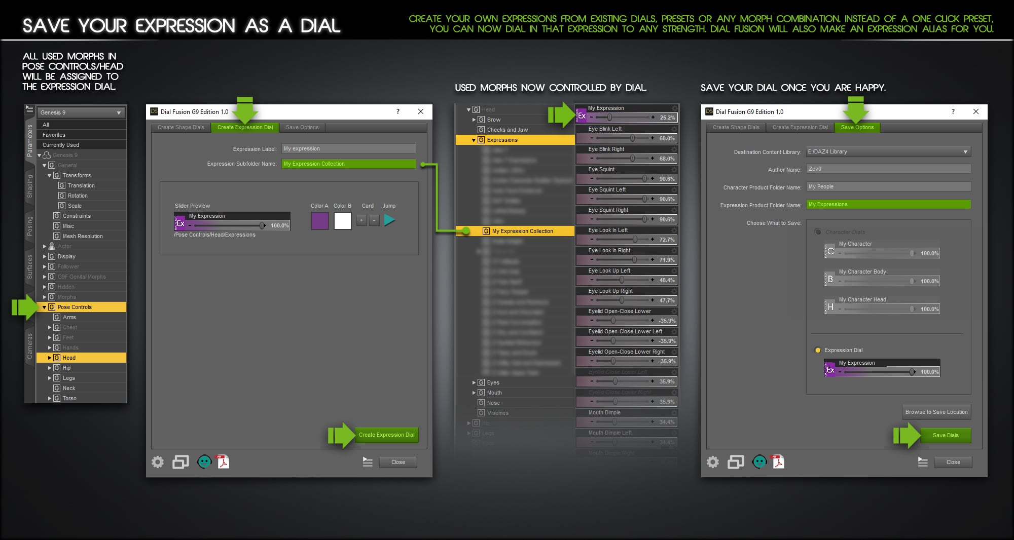Click the Ex icon on the My Expression slider

pos(582,117)
